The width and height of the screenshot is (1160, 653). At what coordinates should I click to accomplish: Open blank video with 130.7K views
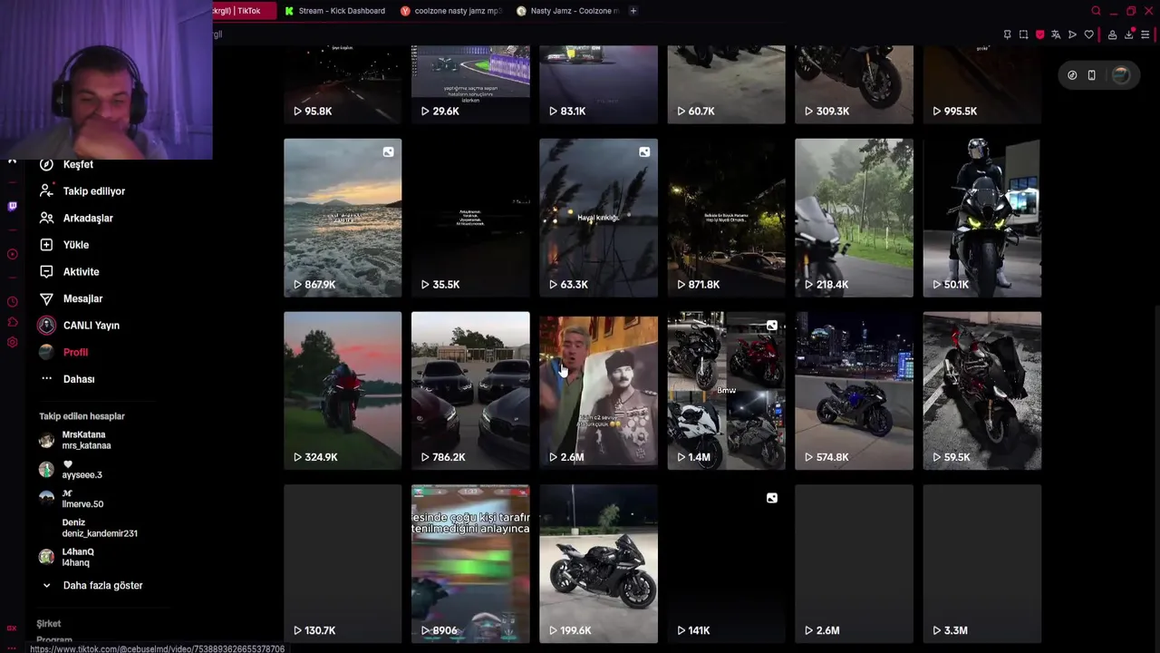pos(343,564)
